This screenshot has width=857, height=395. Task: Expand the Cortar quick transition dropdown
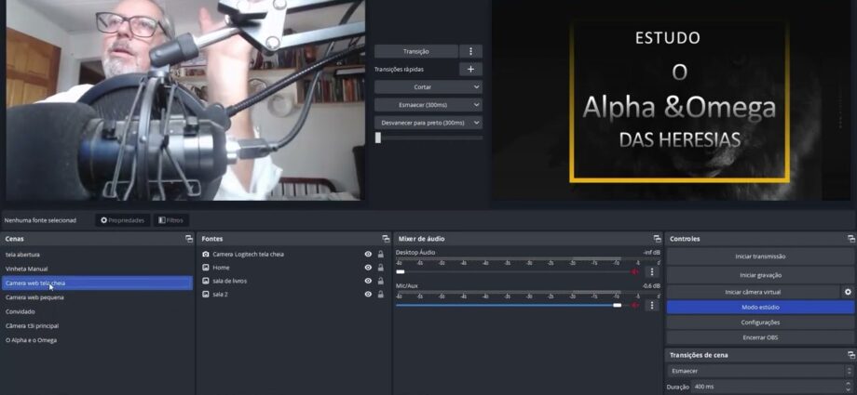428,86
